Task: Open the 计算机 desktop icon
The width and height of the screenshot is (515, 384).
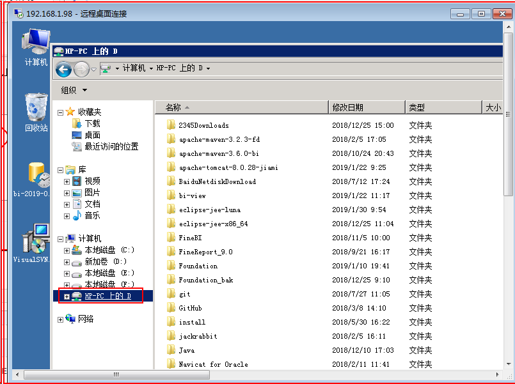Action: pyautogui.click(x=36, y=47)
